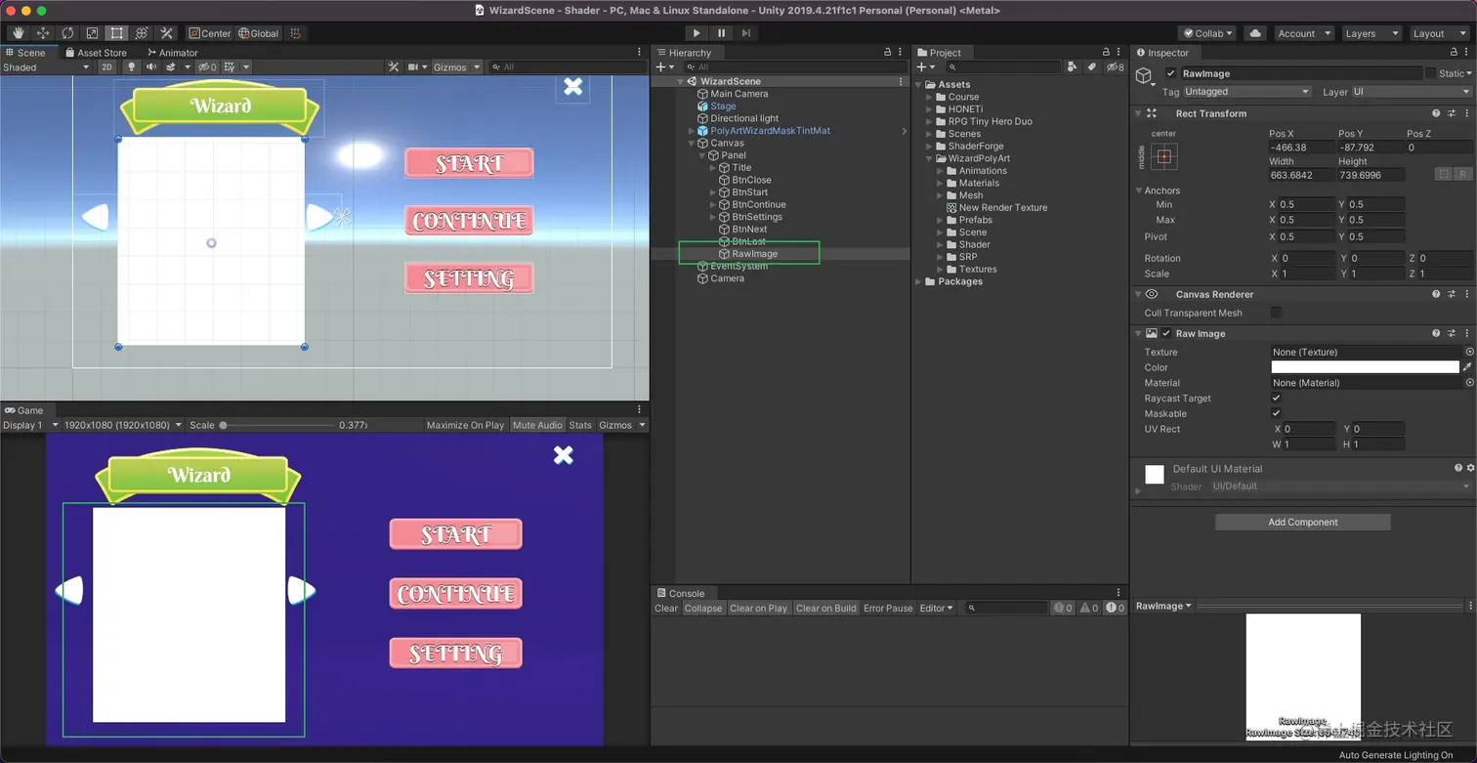Open Scene camera settings icon
The image size is (1477, 763).
(414, 67)
